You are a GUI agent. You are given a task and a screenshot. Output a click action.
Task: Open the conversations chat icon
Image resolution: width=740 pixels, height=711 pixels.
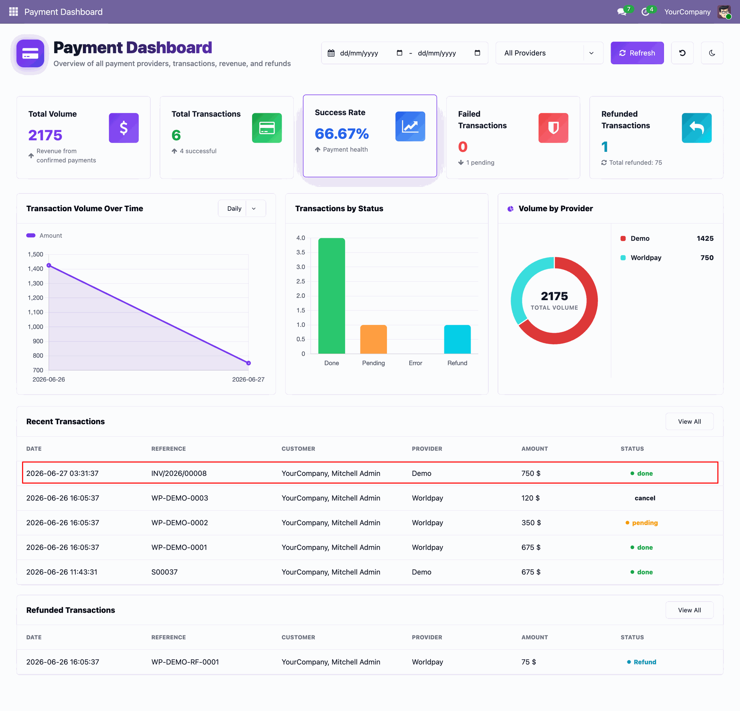[x=621, y=12]
